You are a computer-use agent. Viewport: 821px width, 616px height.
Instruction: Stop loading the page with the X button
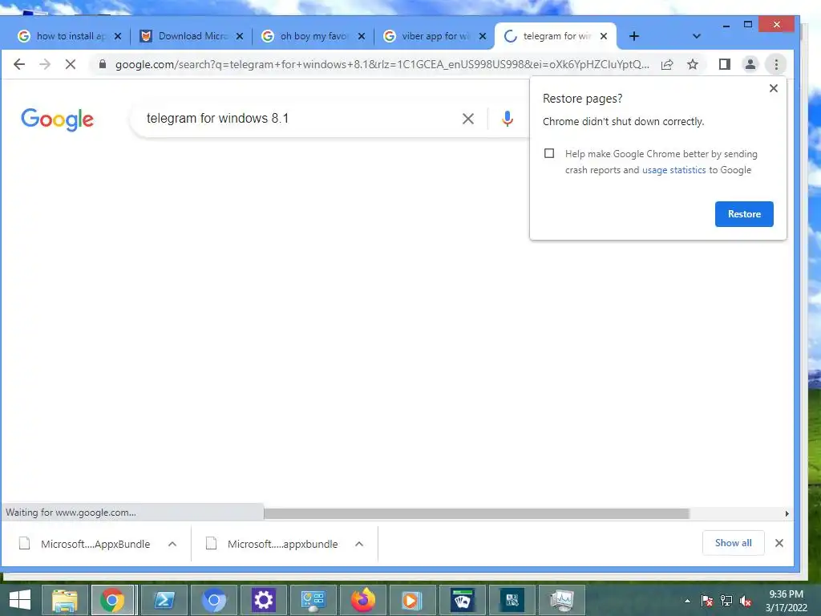71,64
